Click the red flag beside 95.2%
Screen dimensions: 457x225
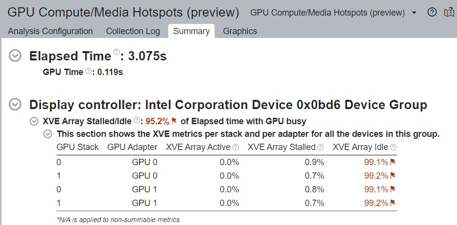click(x=174, y=121)
